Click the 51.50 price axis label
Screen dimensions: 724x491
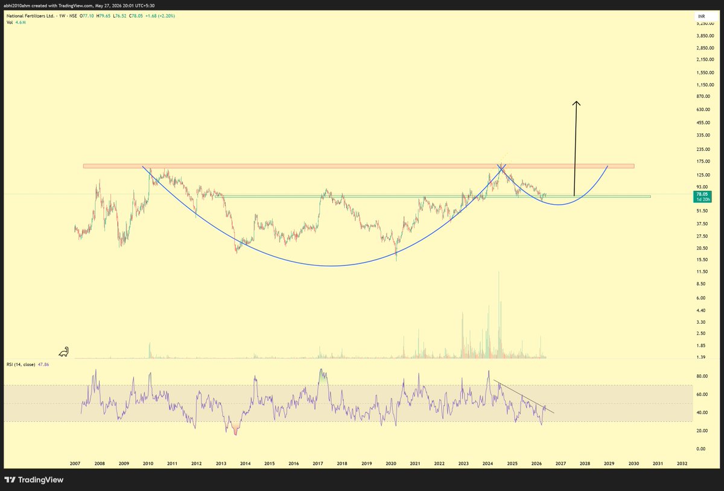tap(702, 211)
